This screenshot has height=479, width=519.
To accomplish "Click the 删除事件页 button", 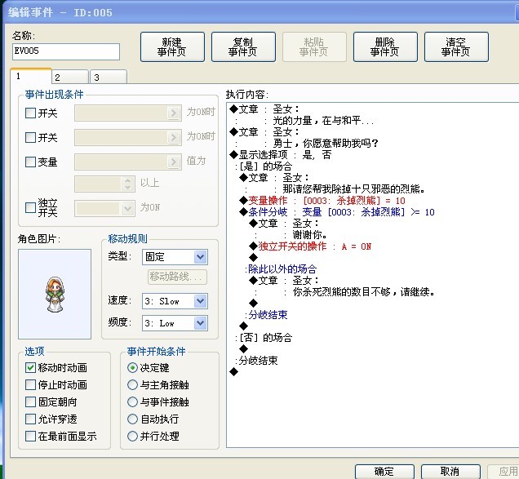I will [x=385, y=47].
